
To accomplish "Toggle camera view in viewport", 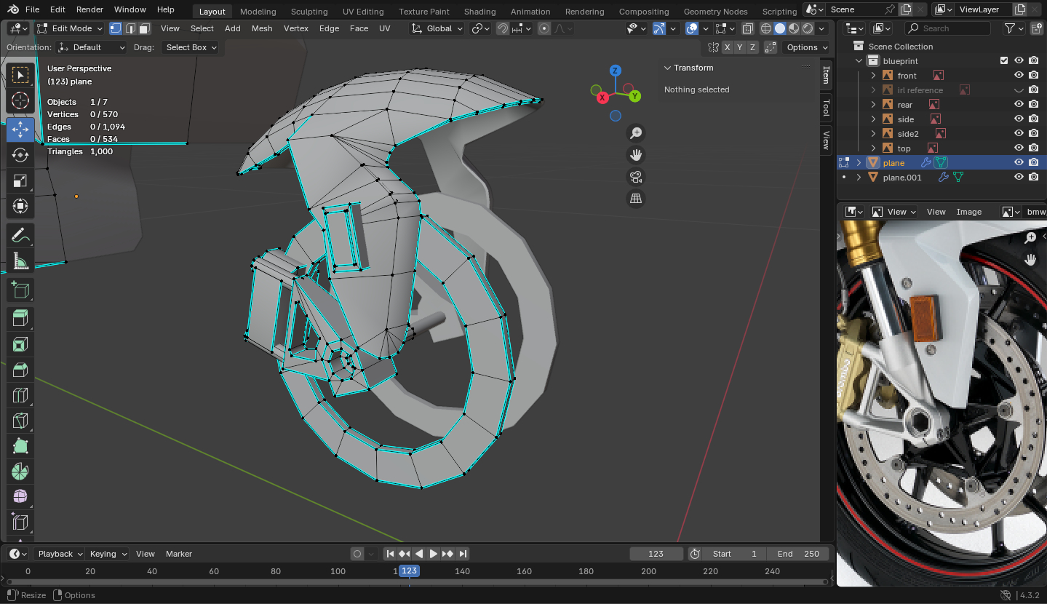I will (636, 177).
